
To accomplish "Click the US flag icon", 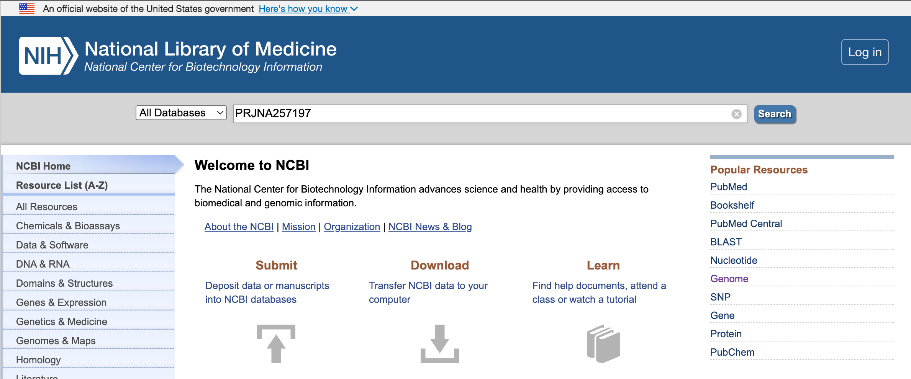I will tap(27, 8).
